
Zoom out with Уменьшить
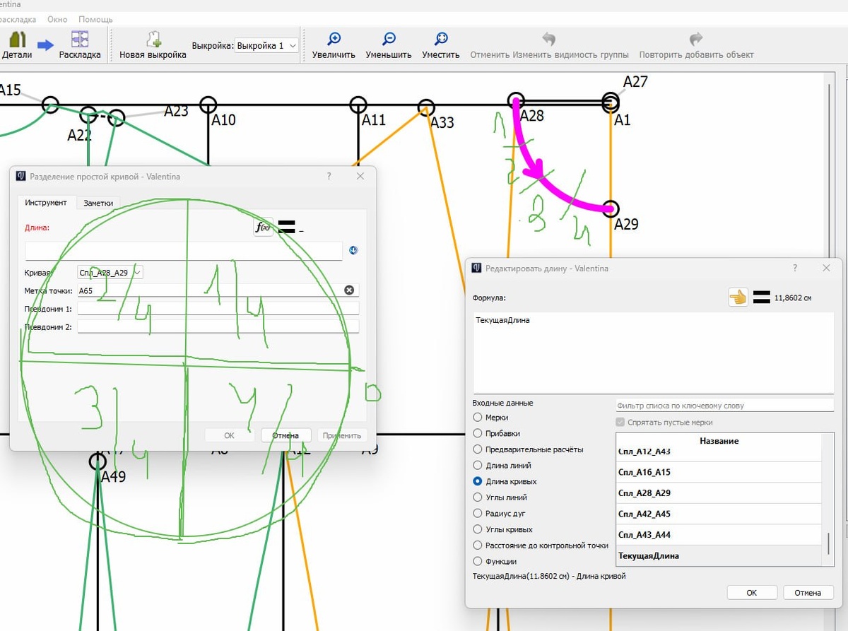(388, 44)
